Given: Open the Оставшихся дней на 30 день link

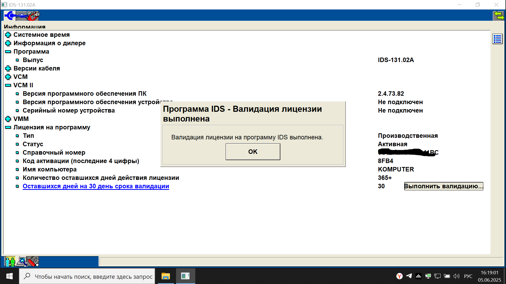Looking at the screenshot, I should 96,186.
